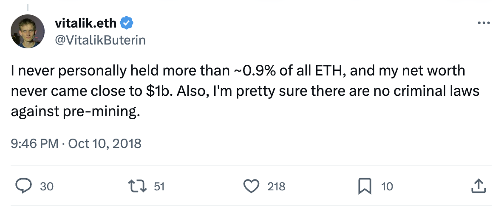Click the "~0.9%" figure in tweet text
Screen dimensions: 504x212
click(x=255, y=70)
